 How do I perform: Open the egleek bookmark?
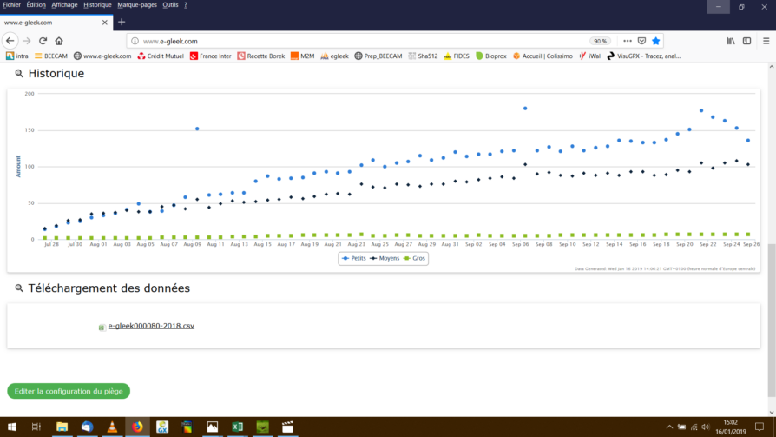pyautogui.click(x=334, y=56)
